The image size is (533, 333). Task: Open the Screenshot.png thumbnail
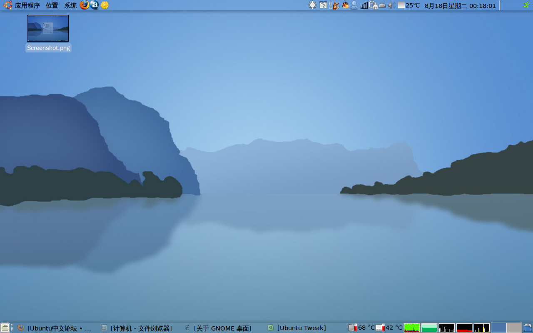coord(48,28)
